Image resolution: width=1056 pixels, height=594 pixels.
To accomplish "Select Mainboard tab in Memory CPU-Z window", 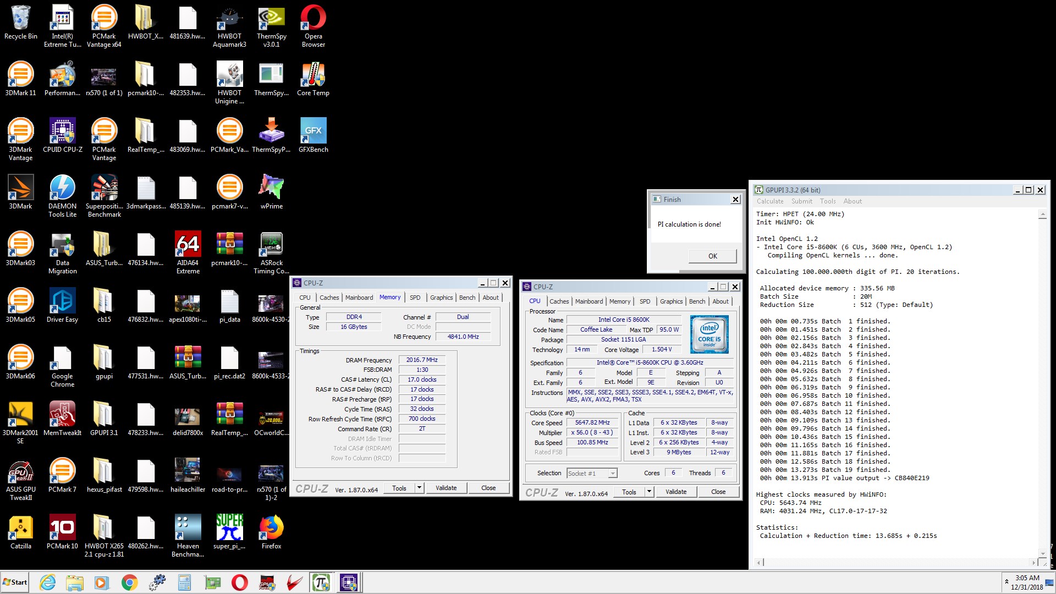I will [x=359, y=298].
